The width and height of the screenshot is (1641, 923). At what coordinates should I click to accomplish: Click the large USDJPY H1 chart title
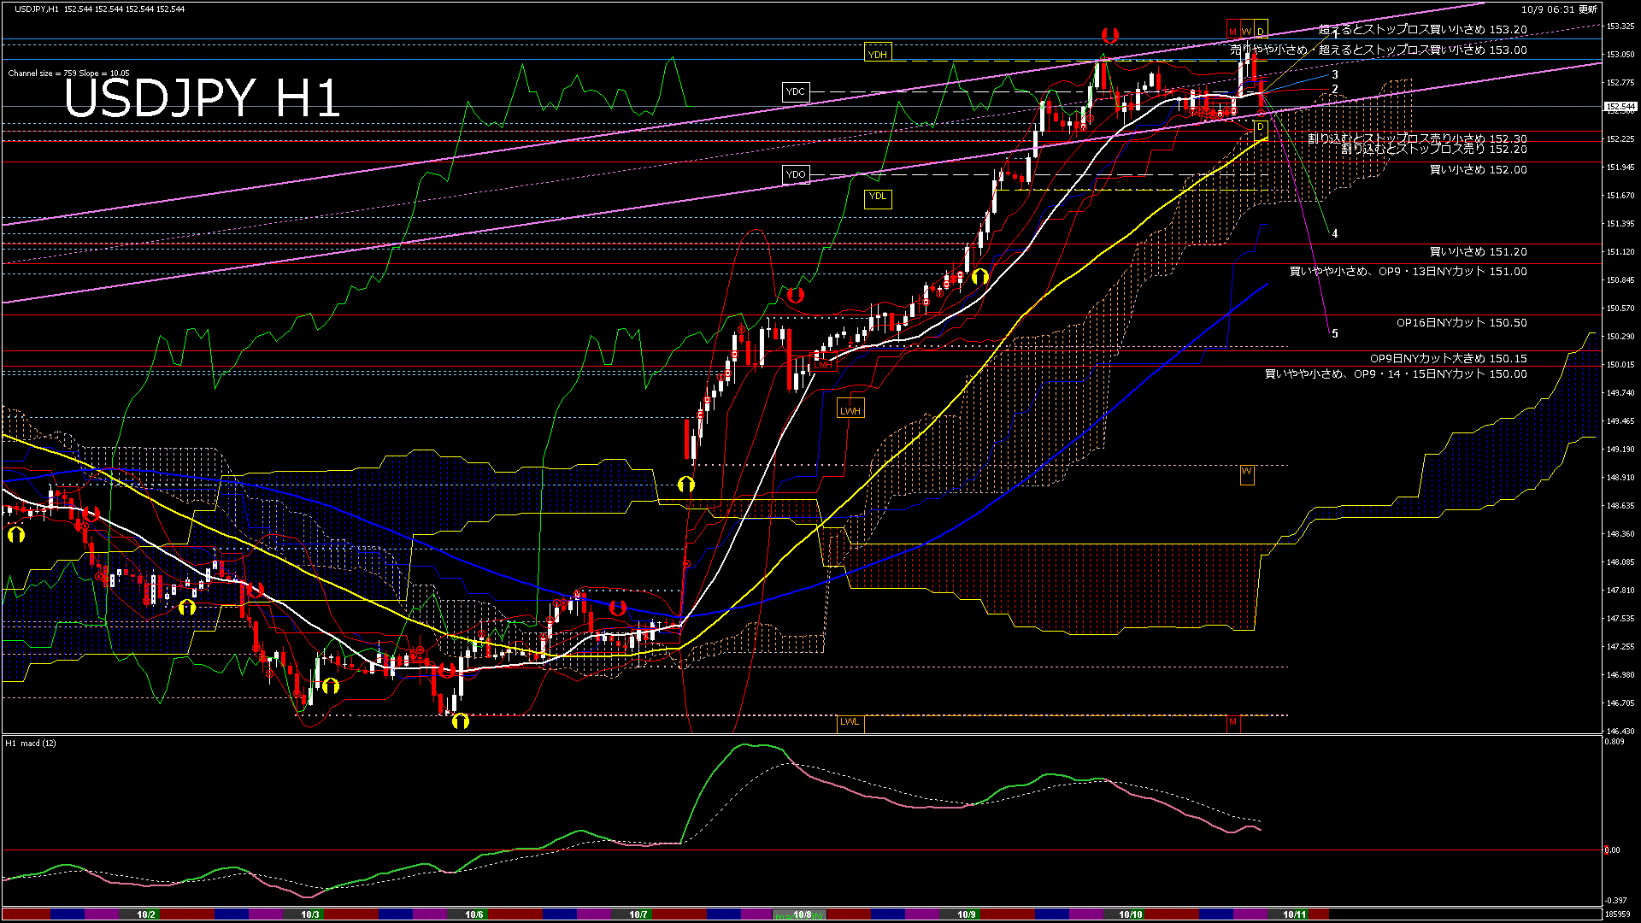[202, 98]
